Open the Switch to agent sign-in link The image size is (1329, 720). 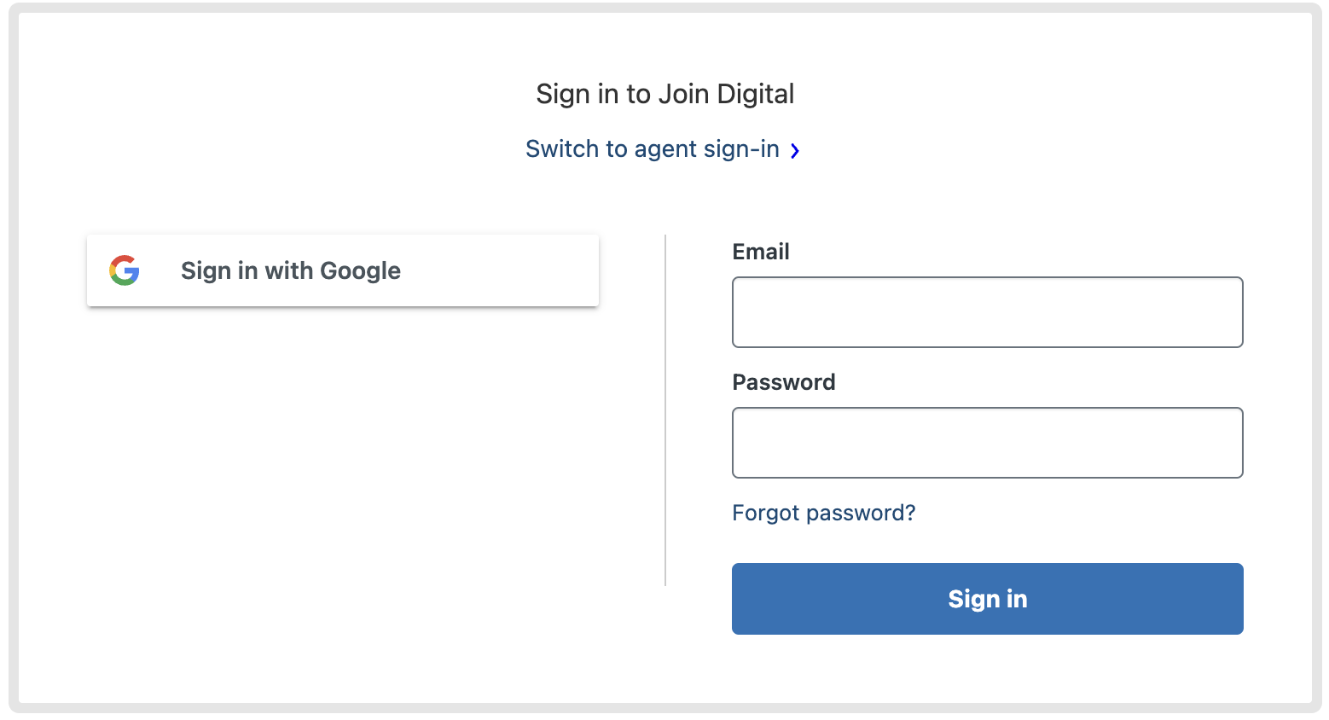coord(663,149)
